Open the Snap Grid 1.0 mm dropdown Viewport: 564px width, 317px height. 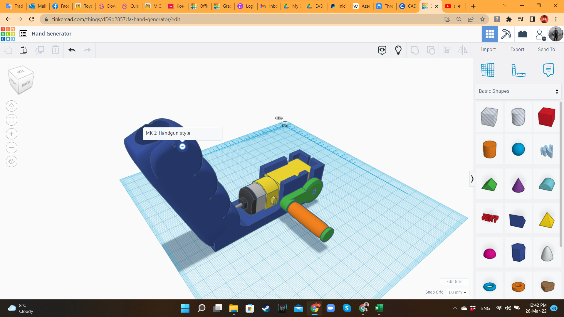(457, 292)
